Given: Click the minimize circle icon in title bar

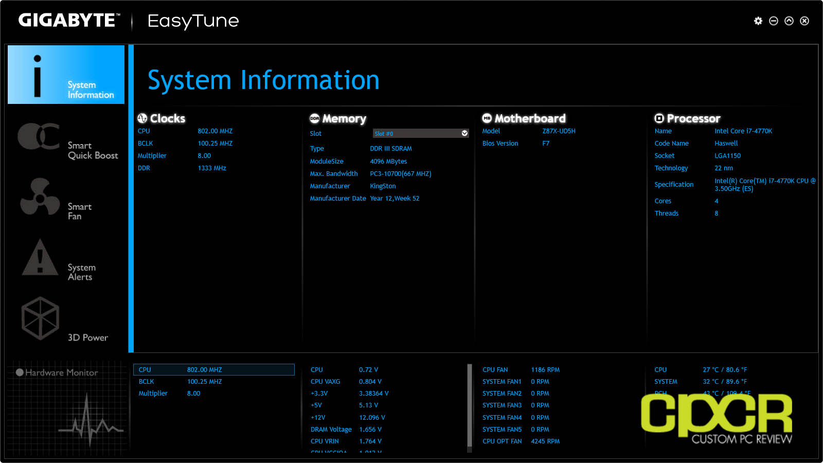Looking at the screenshot, I should coord(774,21).
